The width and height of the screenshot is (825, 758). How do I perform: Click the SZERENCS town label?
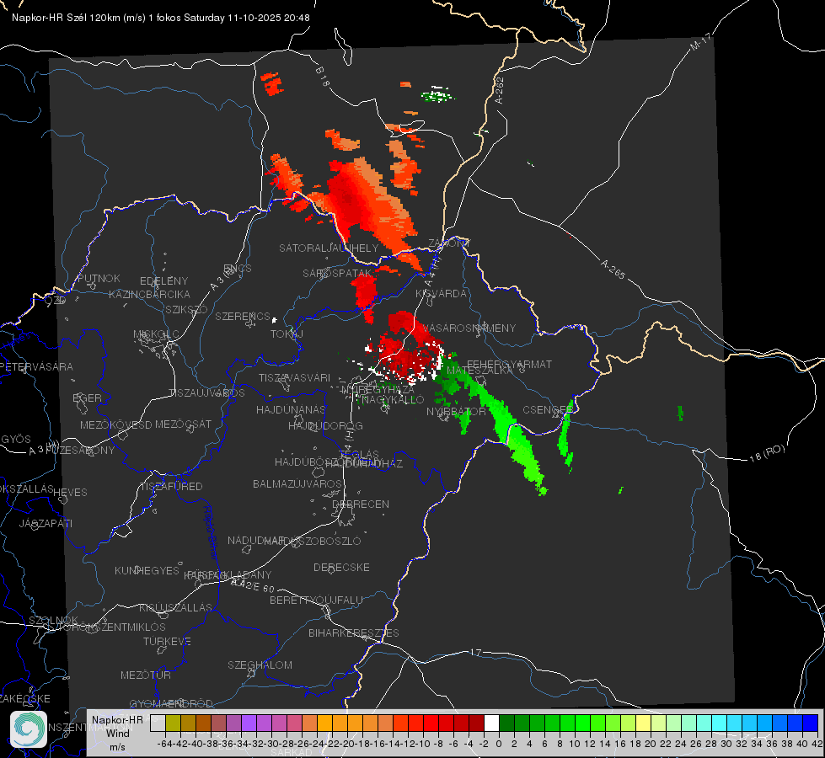coord(243,316)
